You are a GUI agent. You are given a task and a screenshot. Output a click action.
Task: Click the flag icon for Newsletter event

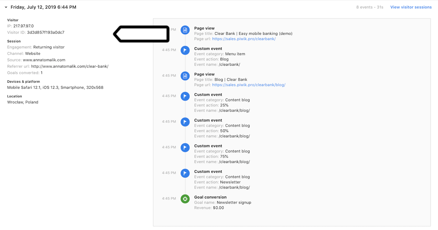(185, 173)
